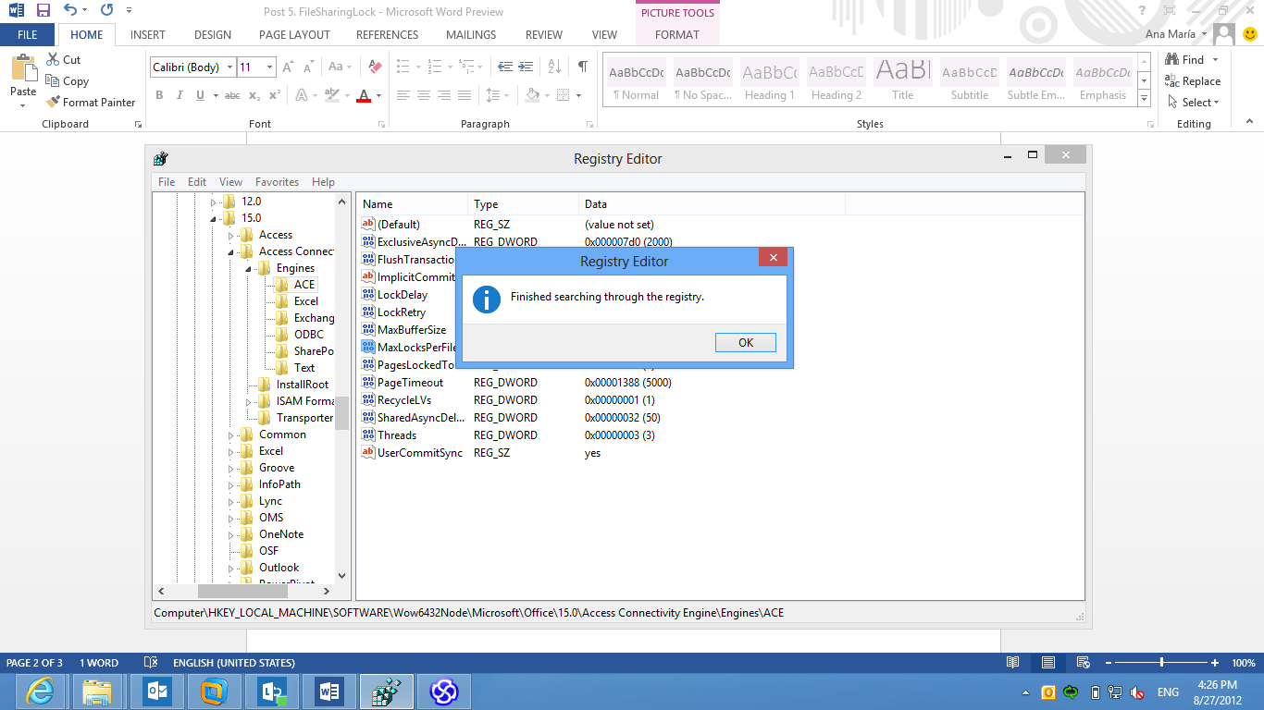Toggle Bold formatting
The height and width of the screenshot is (710, 1264).
click(159, 95)
